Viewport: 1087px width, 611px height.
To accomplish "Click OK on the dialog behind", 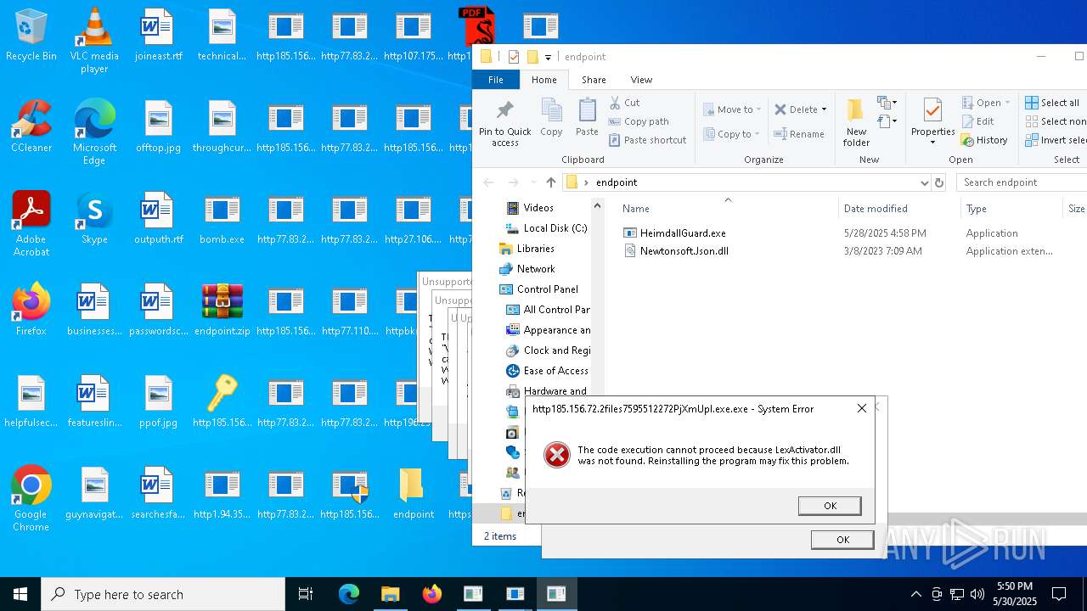I will click(842, 540).
